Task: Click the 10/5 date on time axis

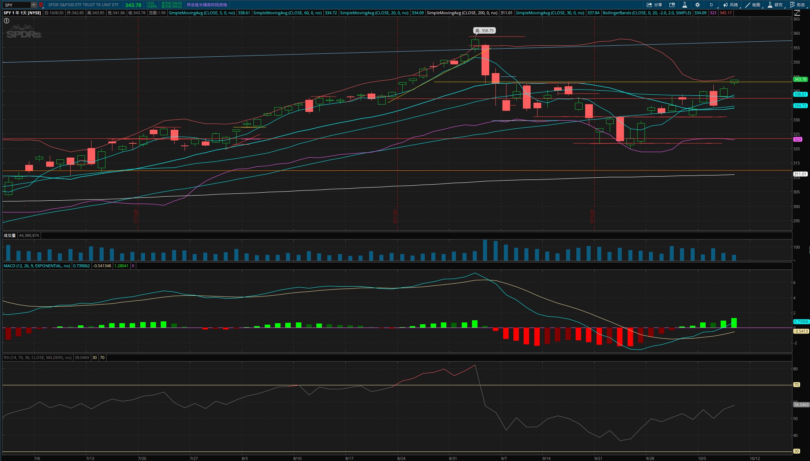Action: (702, 458)
